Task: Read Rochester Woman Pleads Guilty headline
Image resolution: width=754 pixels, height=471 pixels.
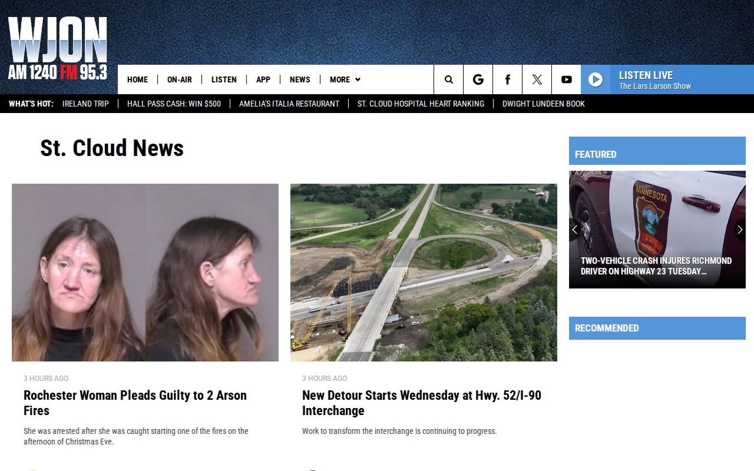Action: [135, 403]
